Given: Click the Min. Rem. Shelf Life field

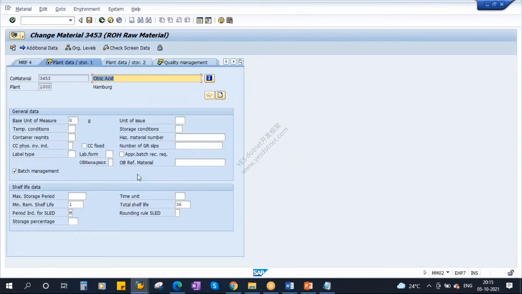Looking at the screenshot, I should [x=76, y=204].
